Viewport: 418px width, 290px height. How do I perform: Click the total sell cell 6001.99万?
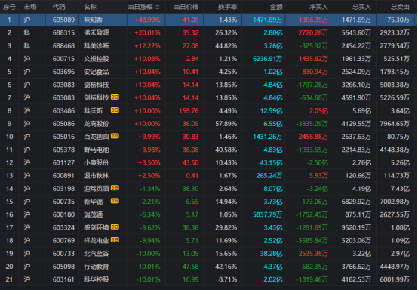point(395,279)
